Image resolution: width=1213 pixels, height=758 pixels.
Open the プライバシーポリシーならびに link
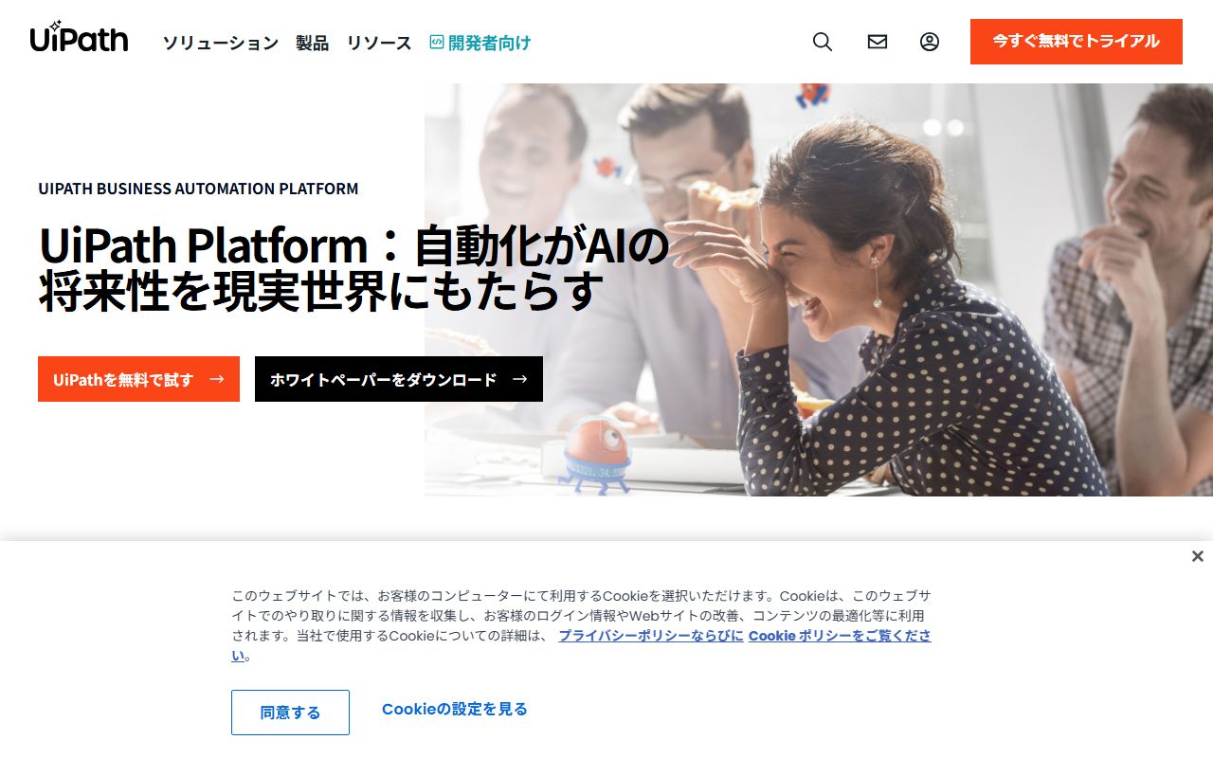coord(651,636)
